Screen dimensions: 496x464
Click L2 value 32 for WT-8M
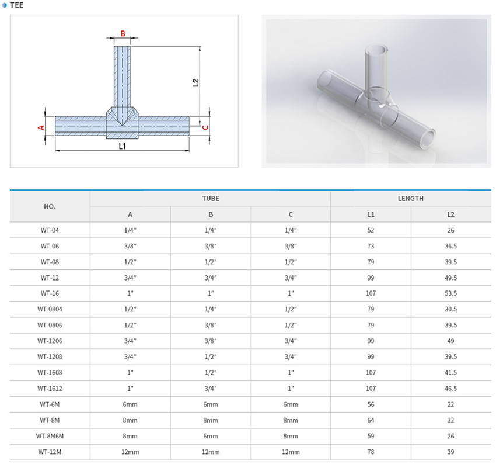[x=450, y=420]
